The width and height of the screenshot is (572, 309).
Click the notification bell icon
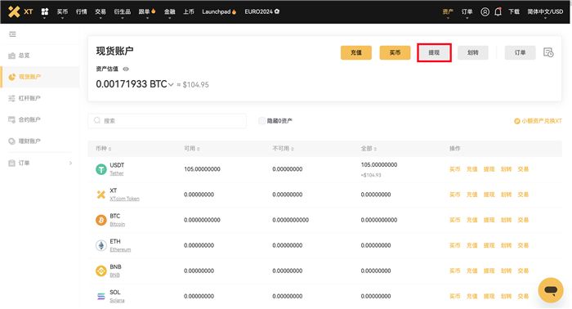pyautogui.click(x=498, y=11)
